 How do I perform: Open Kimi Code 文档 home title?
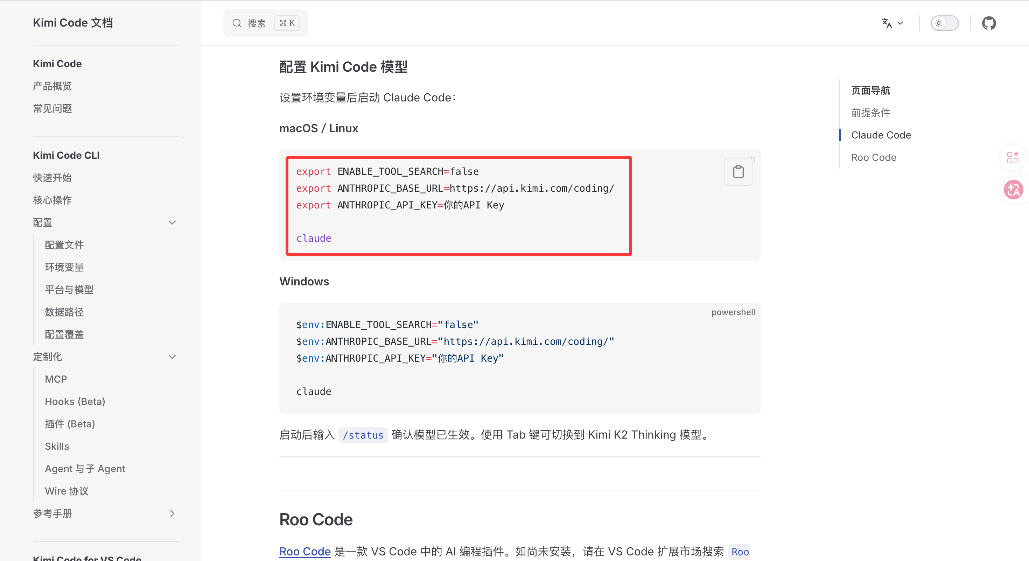[x=73, y=23]
